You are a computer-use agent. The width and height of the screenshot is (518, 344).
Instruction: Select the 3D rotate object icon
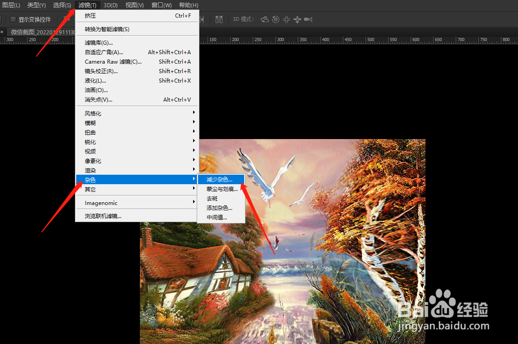[x=264, y=19]
